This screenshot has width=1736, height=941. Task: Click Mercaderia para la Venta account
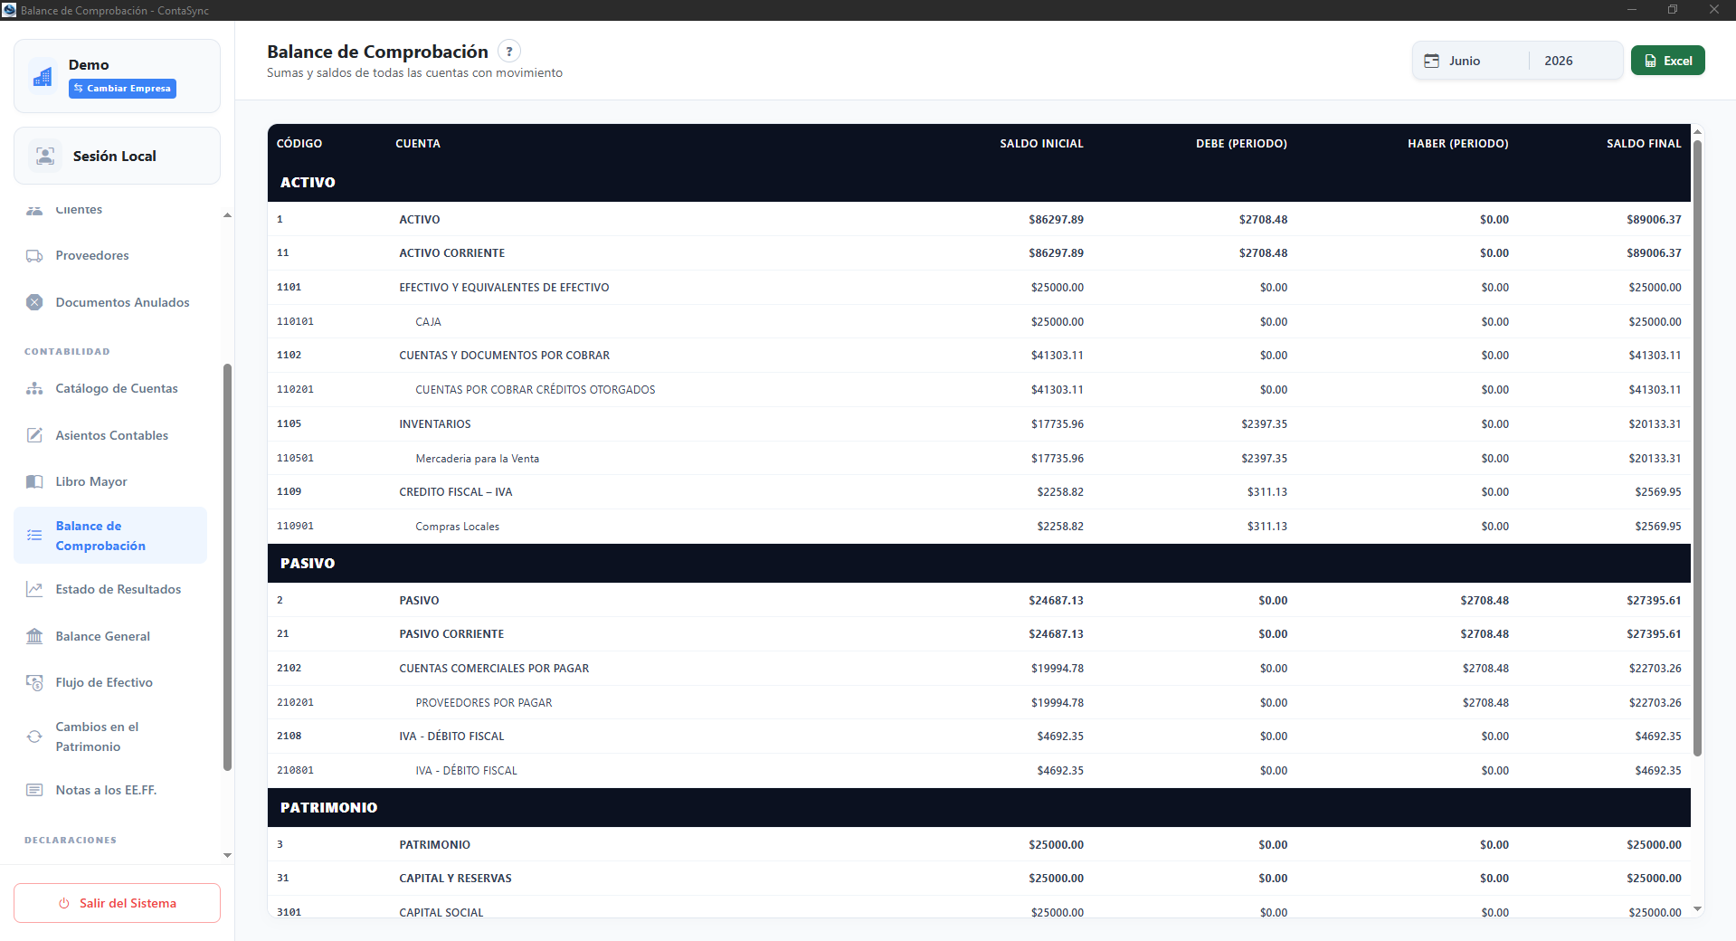point(477,459)
